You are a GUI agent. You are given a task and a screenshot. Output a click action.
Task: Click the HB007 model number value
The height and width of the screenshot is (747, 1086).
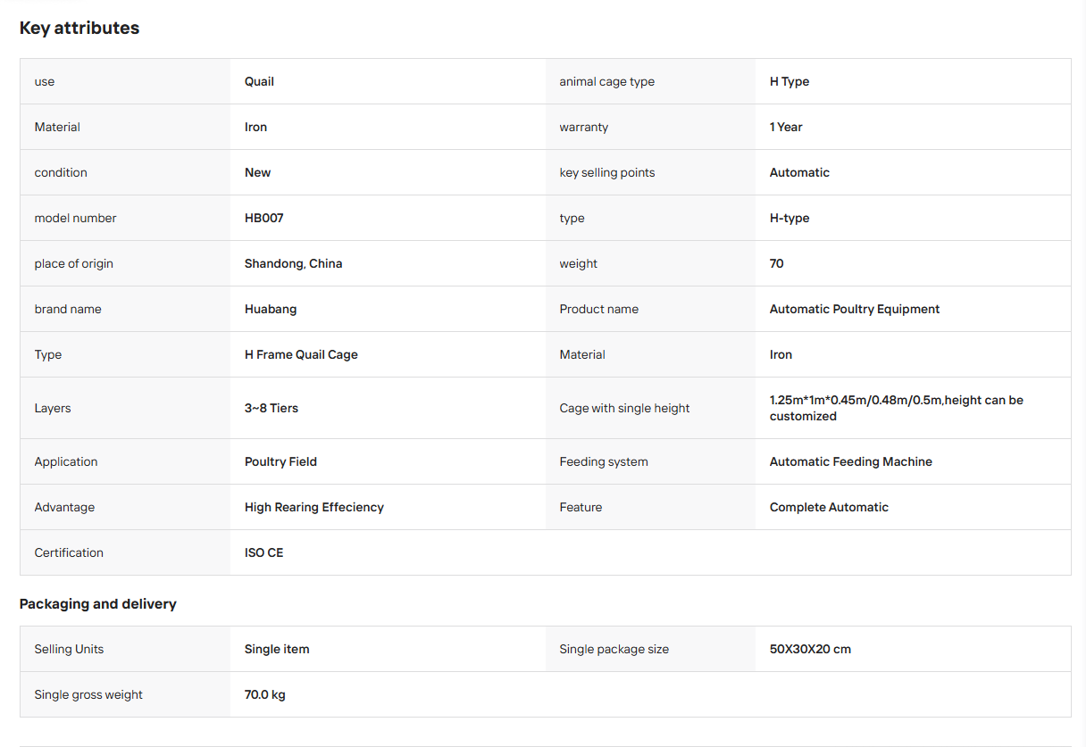[x=264, y=218]
